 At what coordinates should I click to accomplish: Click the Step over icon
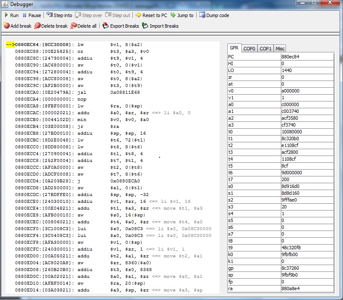78,15
